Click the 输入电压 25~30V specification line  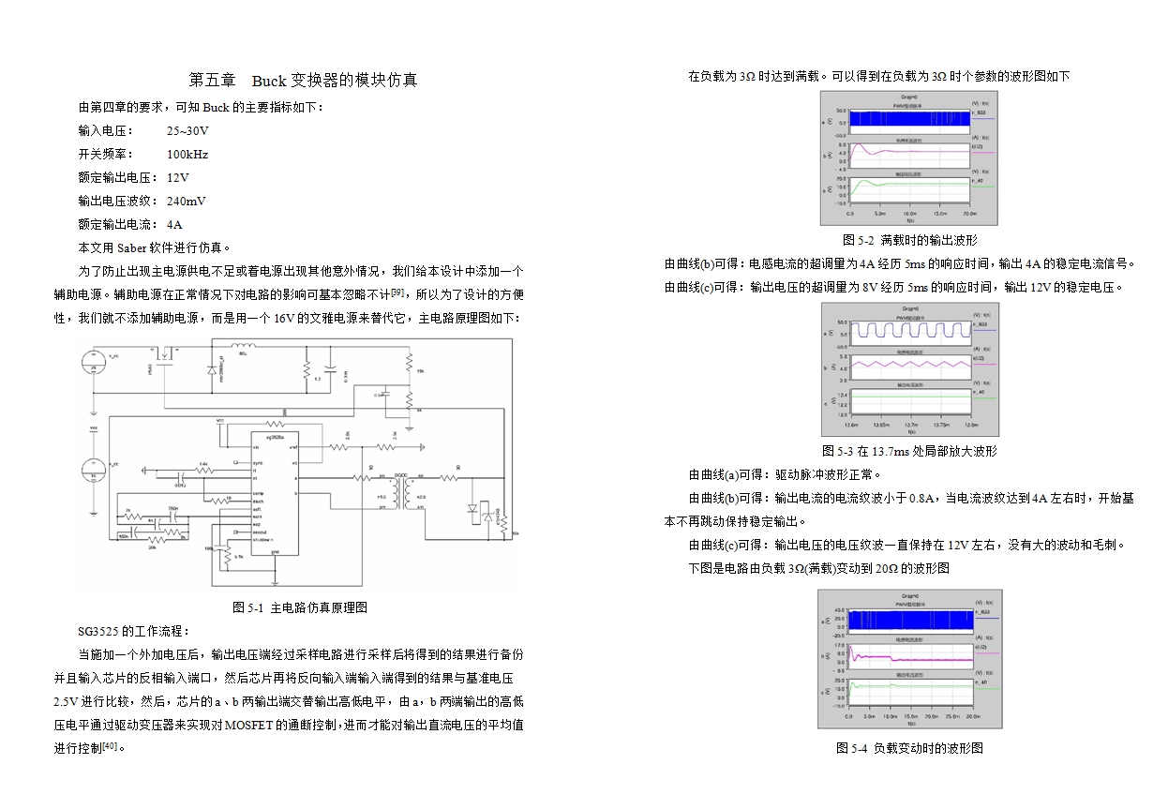pos(143,130)
